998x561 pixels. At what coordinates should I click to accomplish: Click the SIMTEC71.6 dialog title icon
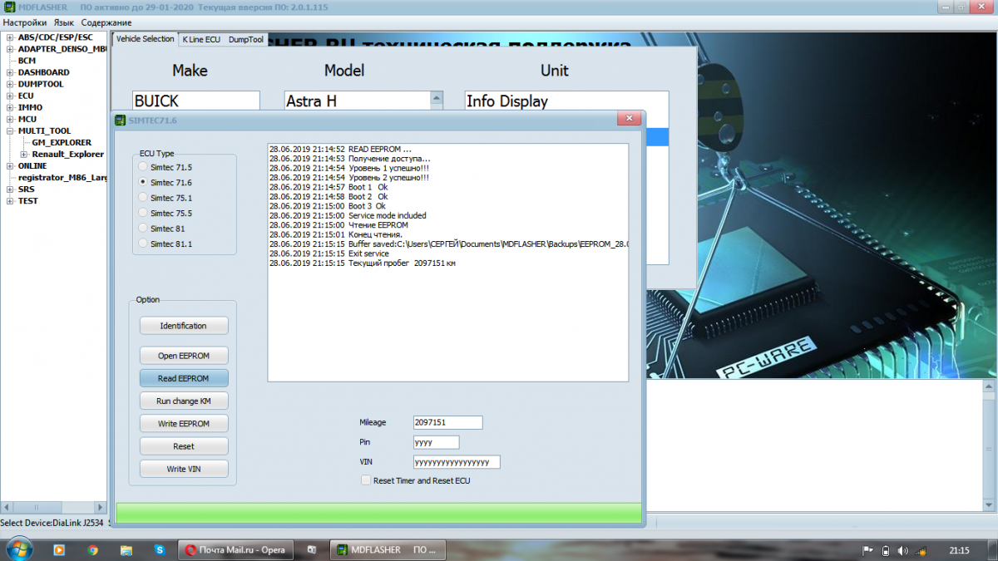point(121,120)
